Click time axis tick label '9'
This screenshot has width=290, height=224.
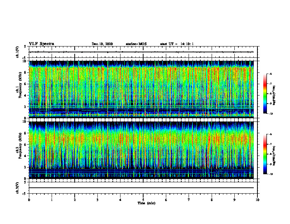pyautogui.click(x=234, y=200)
